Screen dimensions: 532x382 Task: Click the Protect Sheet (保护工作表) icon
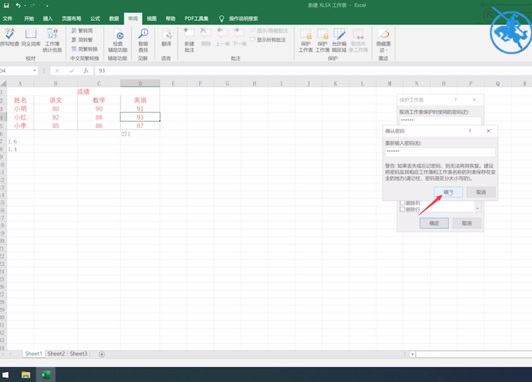(305, 40)
